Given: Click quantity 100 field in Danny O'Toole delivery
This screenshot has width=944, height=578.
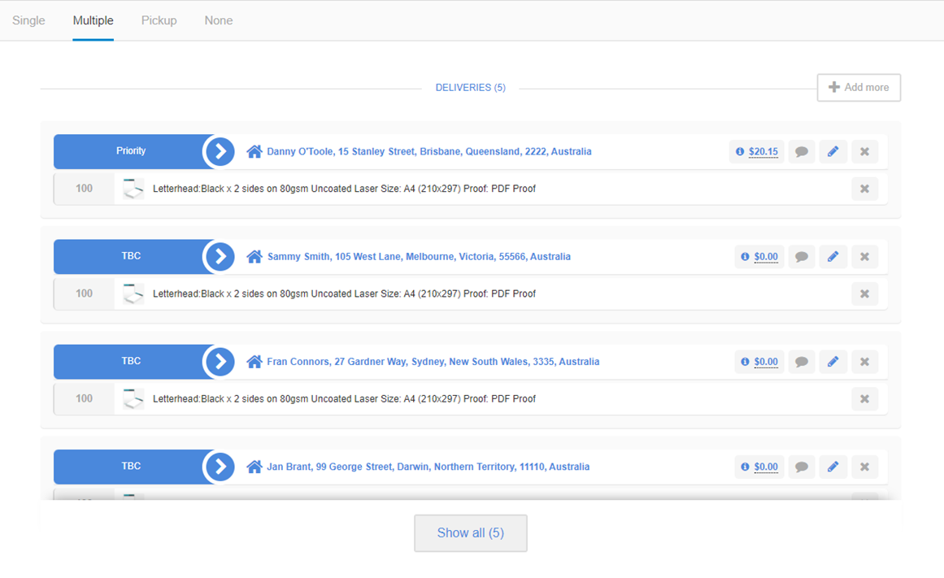Looking at the screenshot, I should 85,189.
